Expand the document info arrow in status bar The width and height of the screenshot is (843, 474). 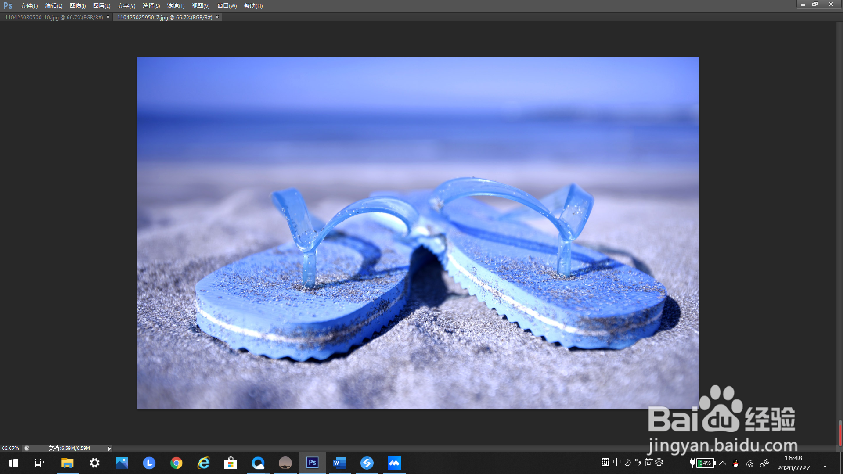pos(109,448)
